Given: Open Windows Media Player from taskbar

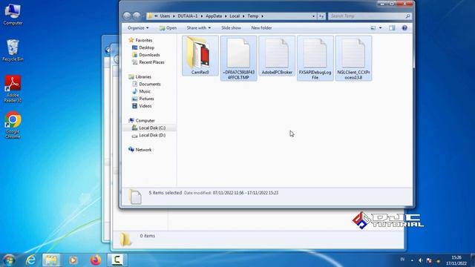Looking at the screenshot, I should click(73, 260).
